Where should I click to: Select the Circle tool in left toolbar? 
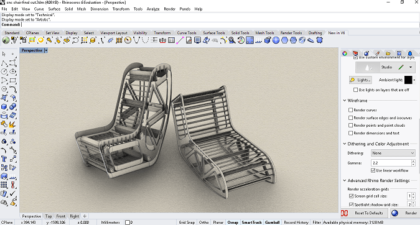(x=4, y=71)
